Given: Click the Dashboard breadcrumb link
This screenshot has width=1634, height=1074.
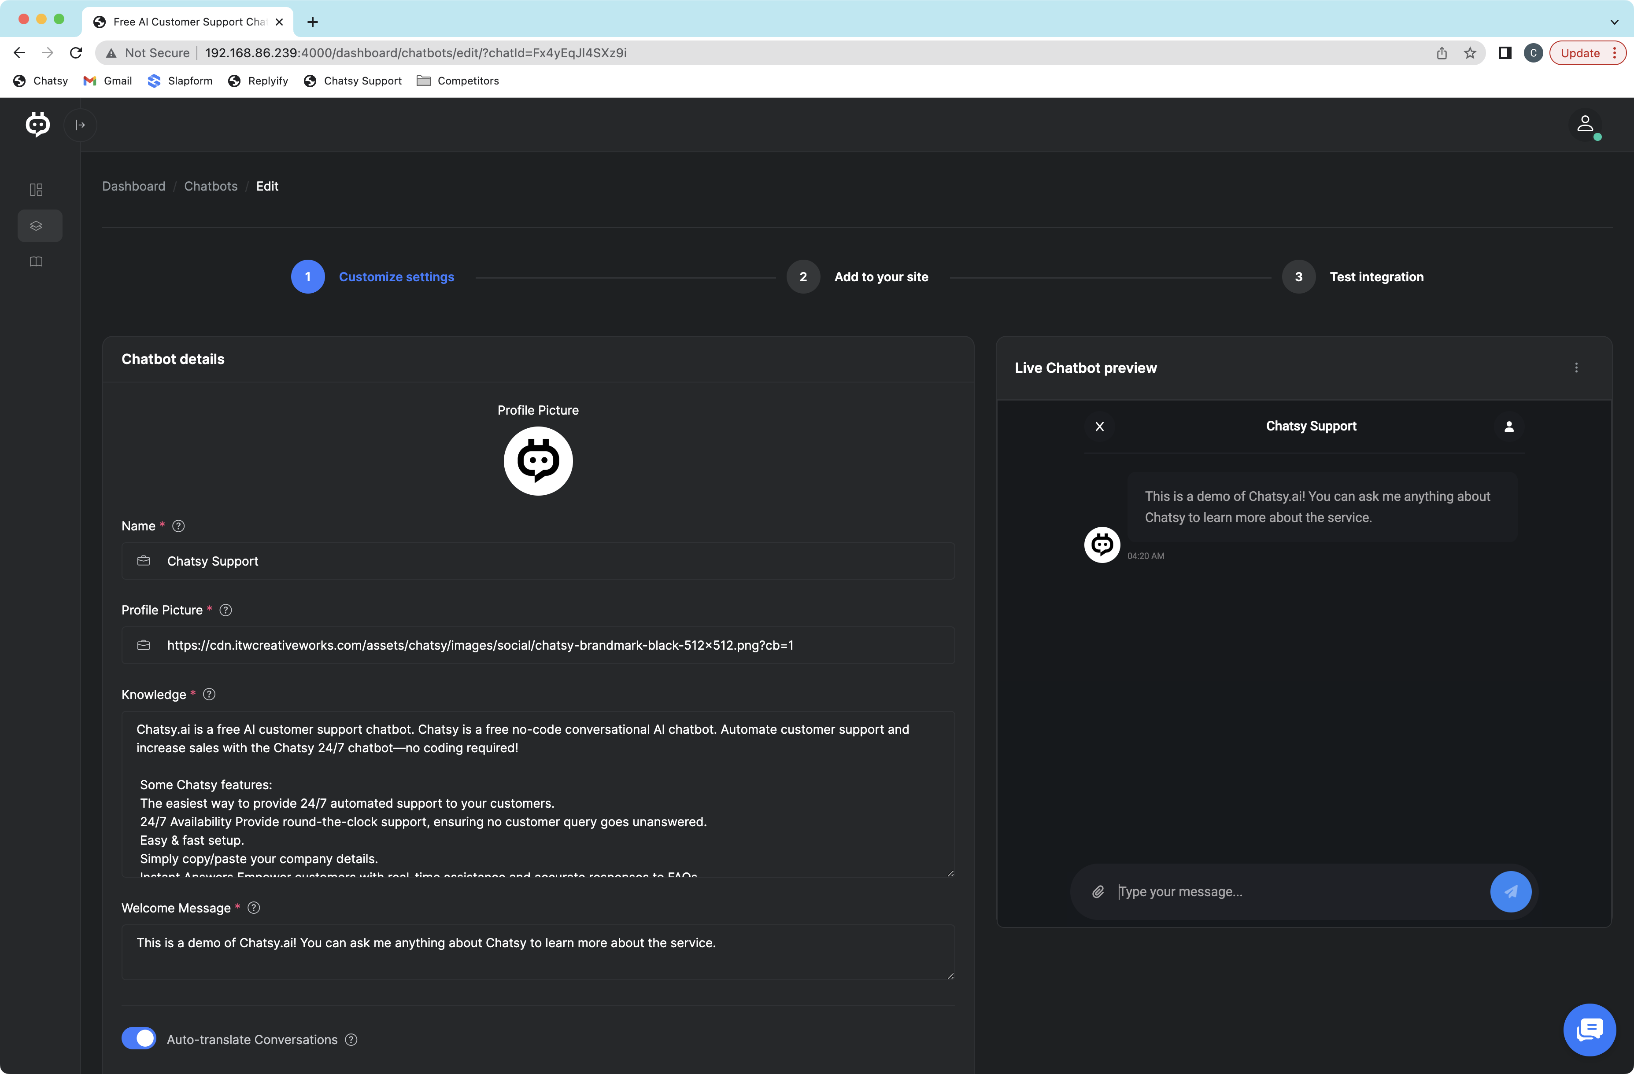Looking at the screenshot, I should click(x=134, y=186).
